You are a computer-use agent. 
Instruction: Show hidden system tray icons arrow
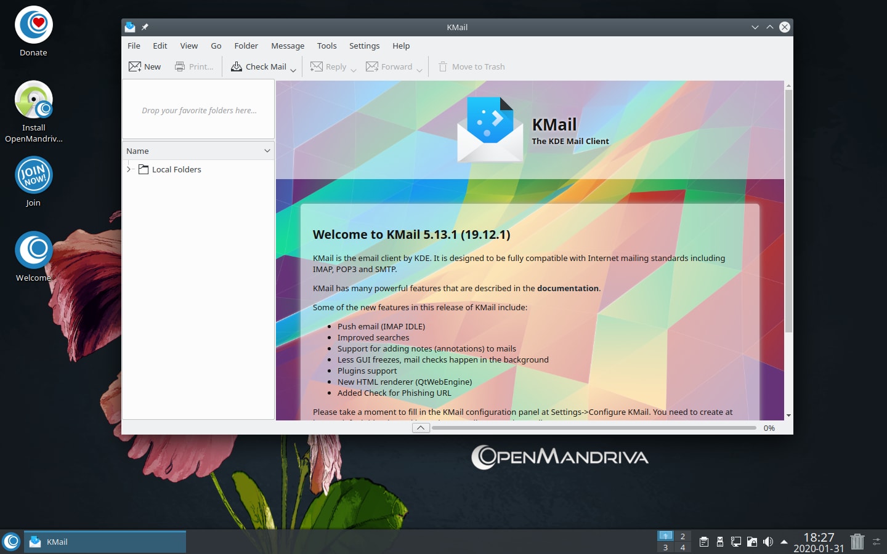(x=784, y=542)
